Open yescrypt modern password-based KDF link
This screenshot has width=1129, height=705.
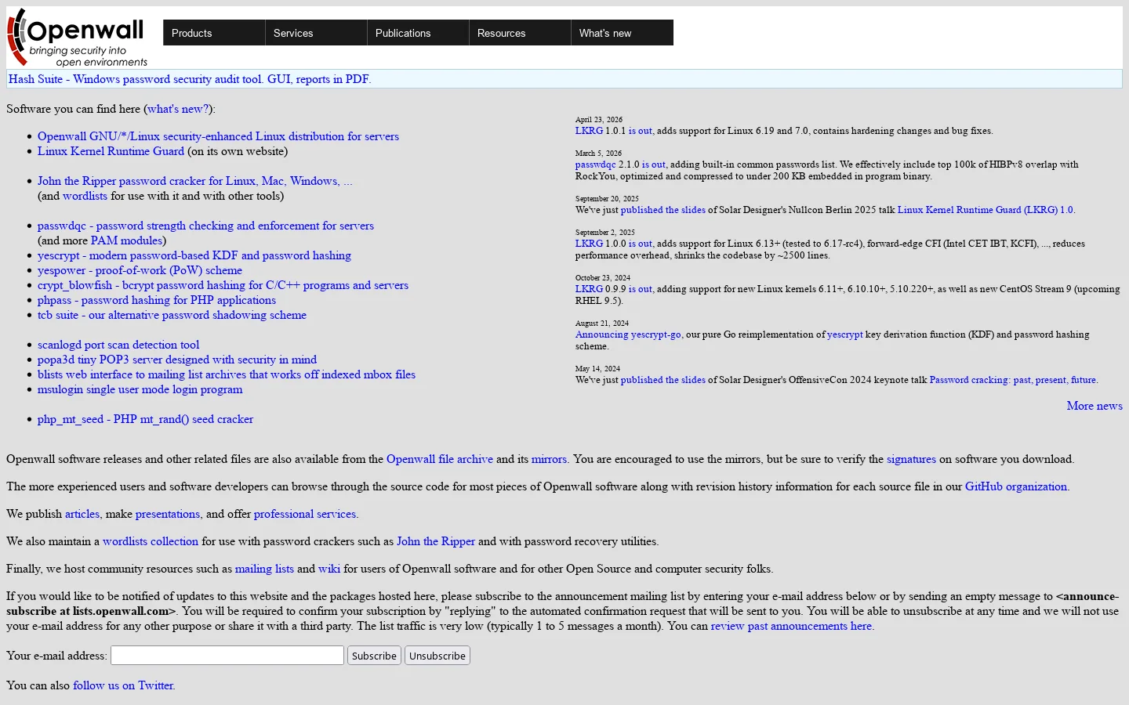pos(194,255)
